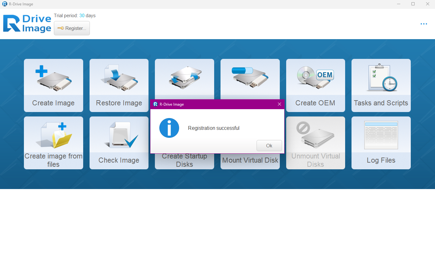Open Create Startup Disks tile
This screenshot has width=435, height=253.
click(x=185, y=161)
